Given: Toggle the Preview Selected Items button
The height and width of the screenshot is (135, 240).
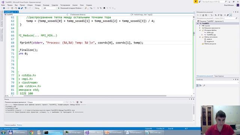Looking at the screenshot, I should tap(231, 15).
